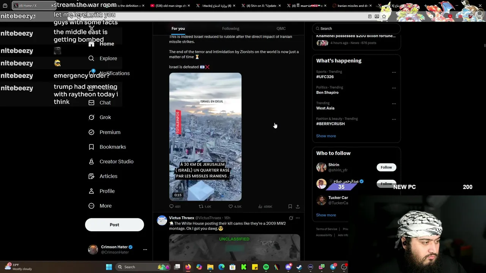
Task: Open more options on Victus Thraex tweet
Action: click(298, 218)
